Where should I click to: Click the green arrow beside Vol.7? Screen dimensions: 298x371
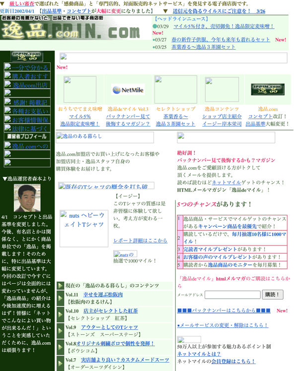pos(61,364)
